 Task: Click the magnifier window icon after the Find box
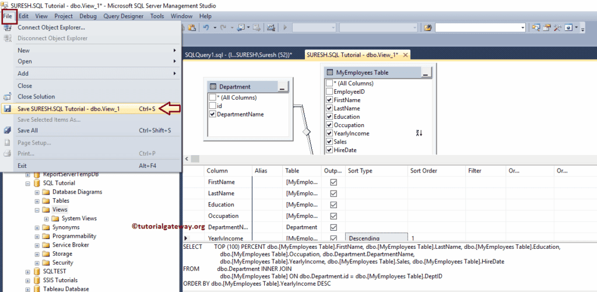(x=536, y=27)
